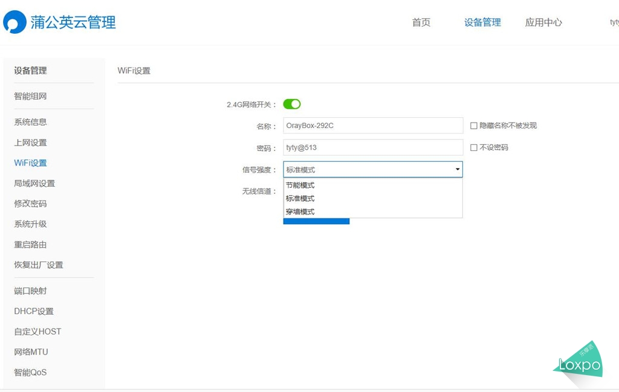
Task: Click the password field showing tyty@513
Action: 373,147
